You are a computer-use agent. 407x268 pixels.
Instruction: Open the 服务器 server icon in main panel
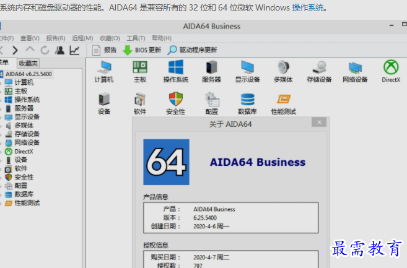click(x=211, y=71)
